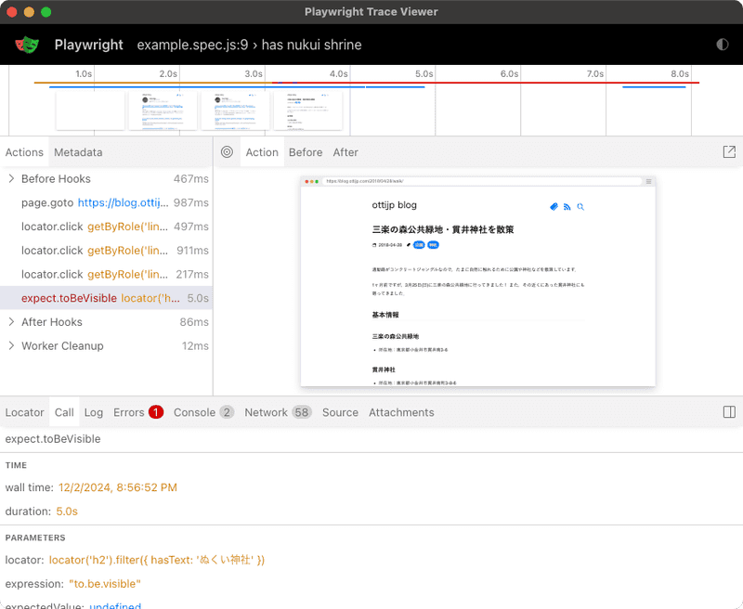Select the locator.click action taking 911ms
The width and height of the screenshot is (743, 609).
106,250
